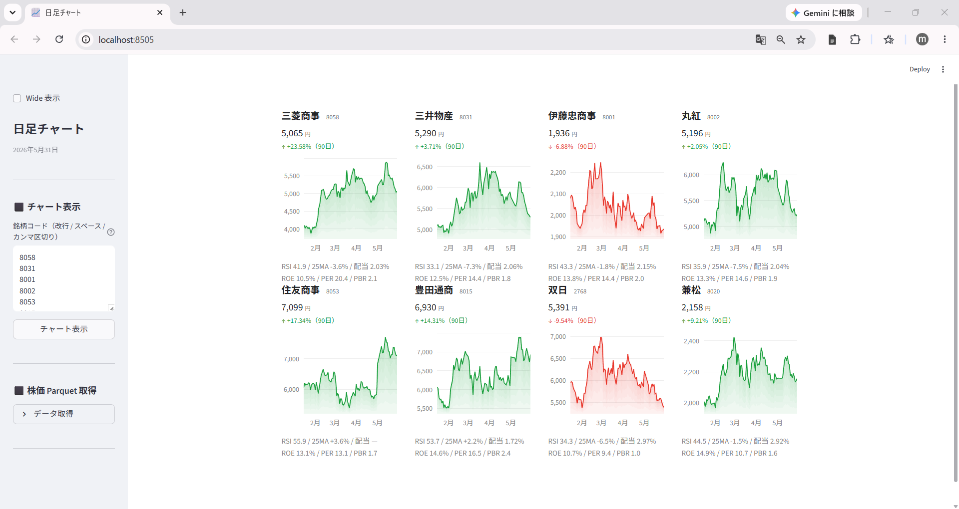Enable the Wide 表示 checkbox
The width and height of the screenshot is (959, 509).
17,98
